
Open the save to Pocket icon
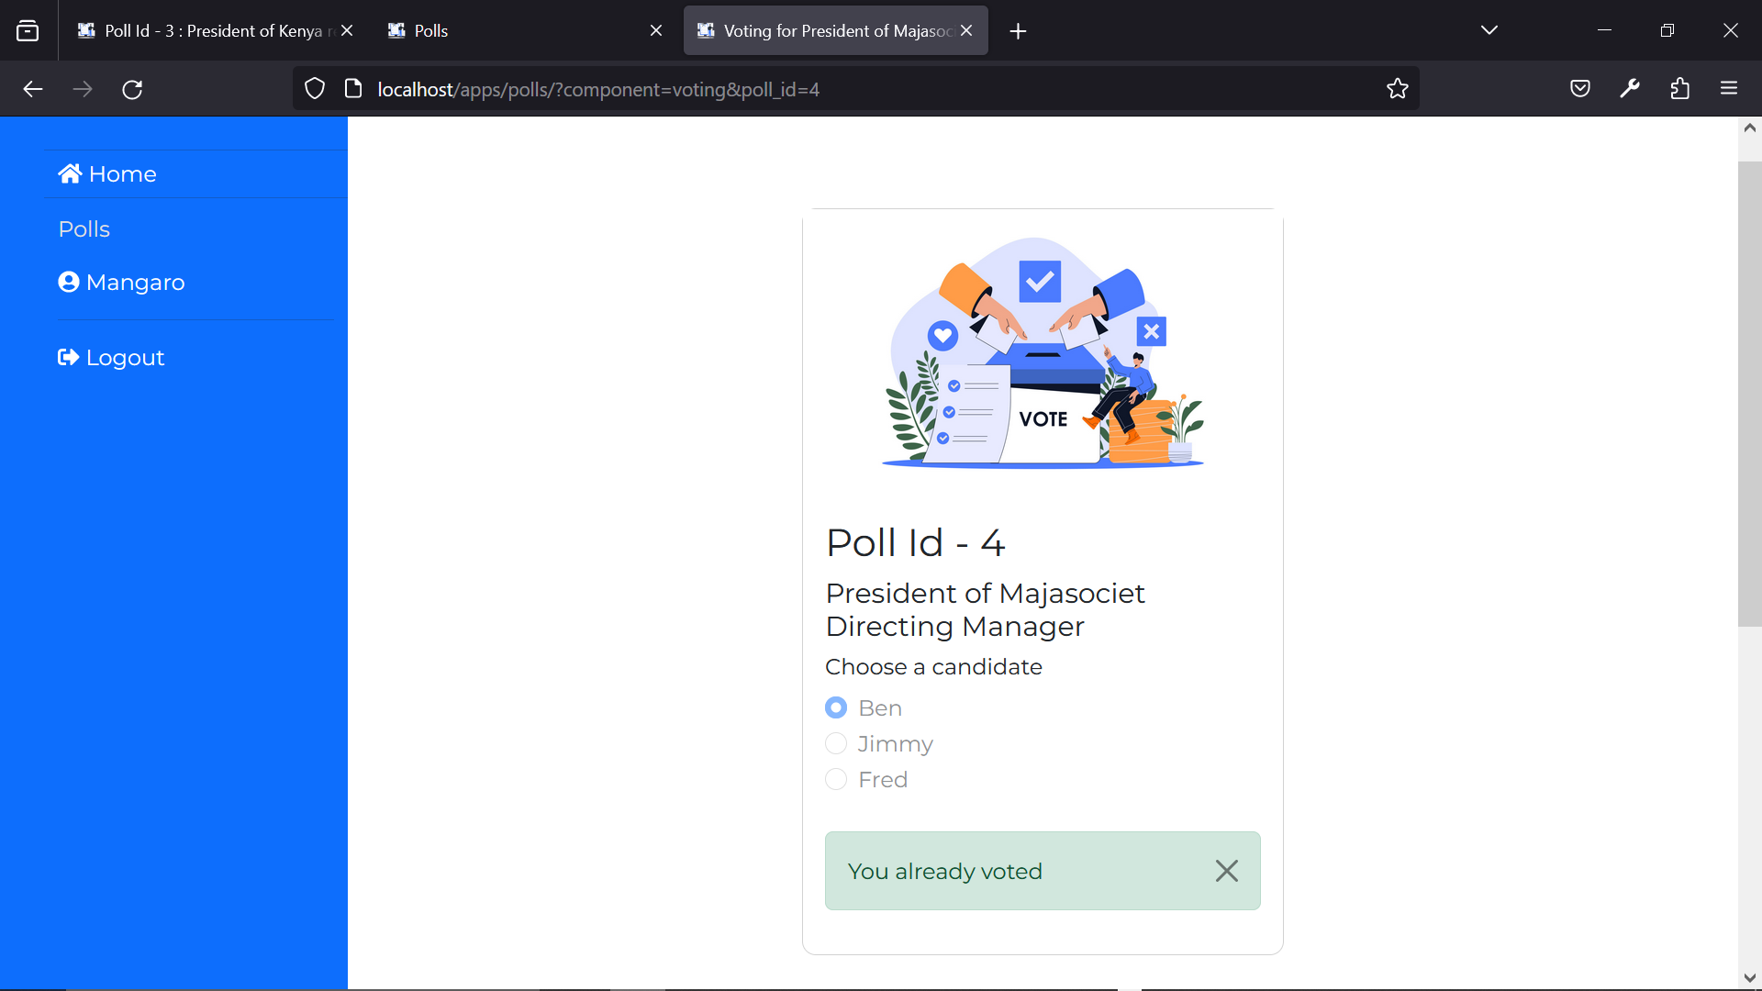(x=1580, y=88)
